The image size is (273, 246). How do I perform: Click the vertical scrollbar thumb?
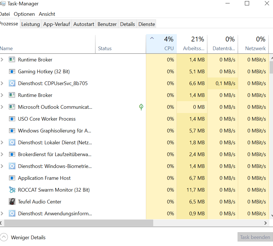(271, 67)
